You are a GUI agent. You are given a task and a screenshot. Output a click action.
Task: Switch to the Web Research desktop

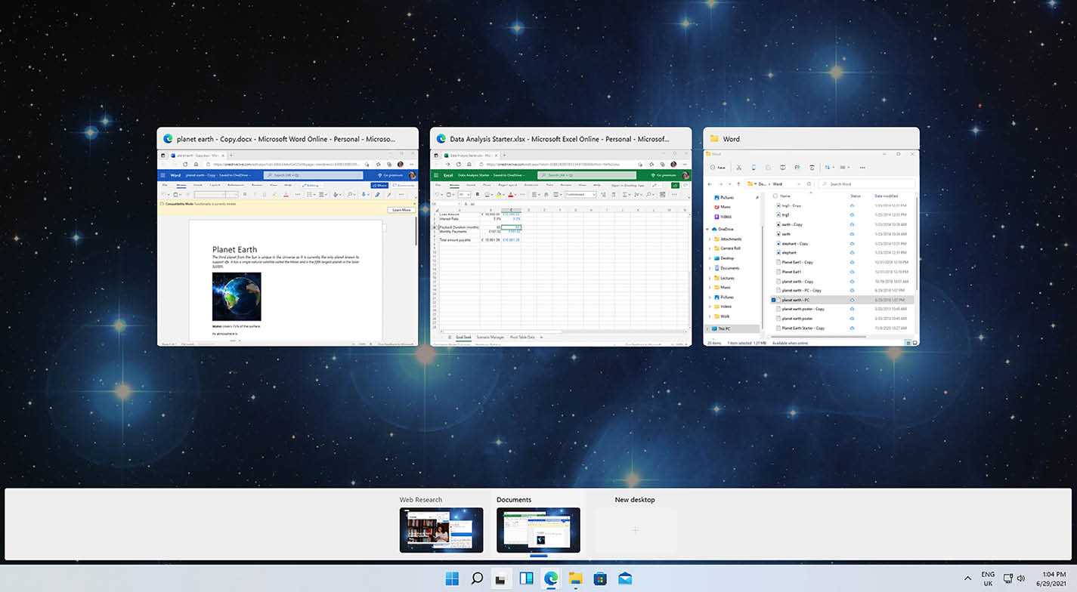click(x=441, y=529)
